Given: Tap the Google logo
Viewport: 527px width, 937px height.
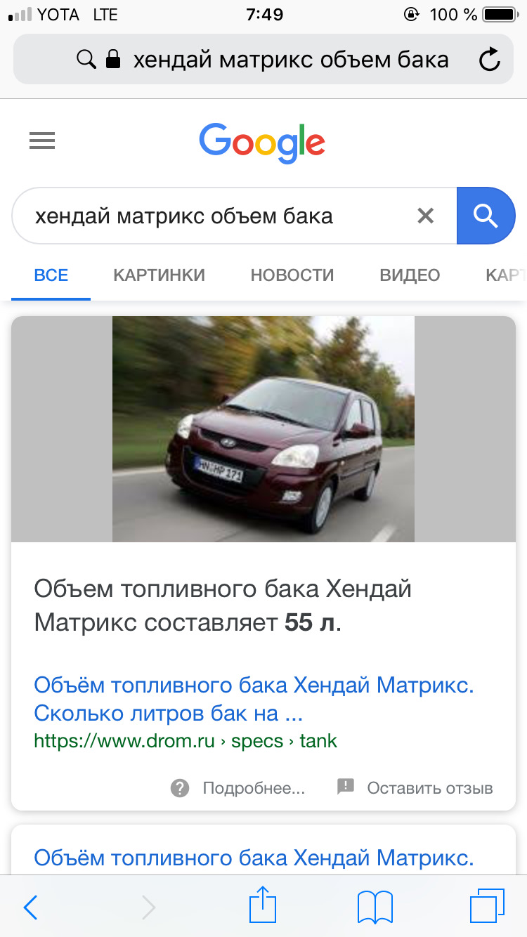Looking at the screenshot, I should click(262, 143).
